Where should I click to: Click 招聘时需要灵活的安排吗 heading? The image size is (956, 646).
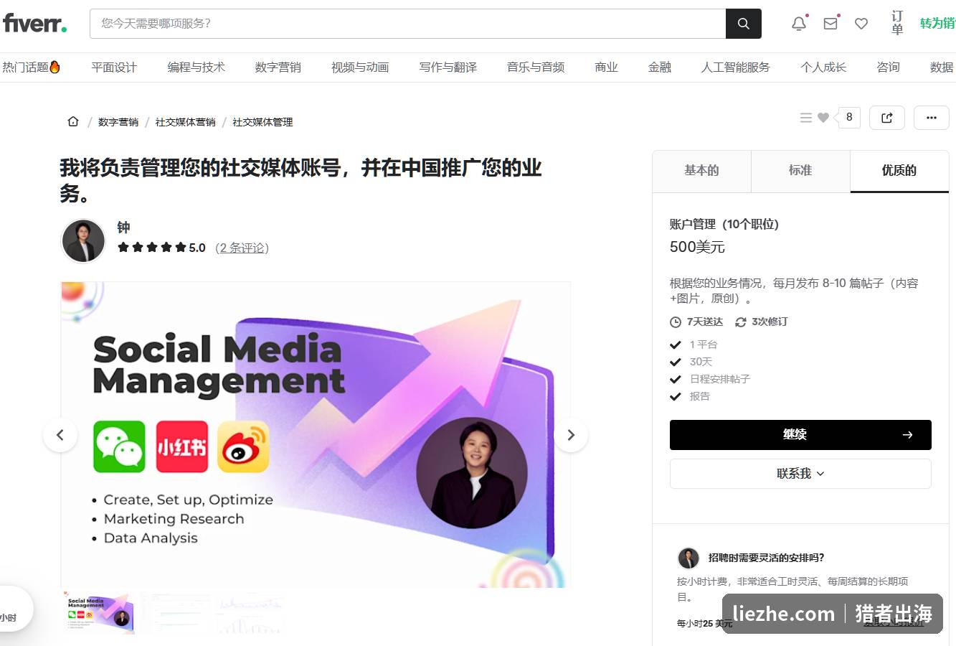coord(767,558)
